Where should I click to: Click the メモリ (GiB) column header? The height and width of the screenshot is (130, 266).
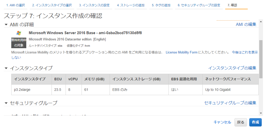[x=96, y=79]
